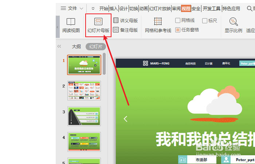255x164 pixels.
Task: Switch to the 开始 tab
Action: pyautogui.click(x=103, y=8)
